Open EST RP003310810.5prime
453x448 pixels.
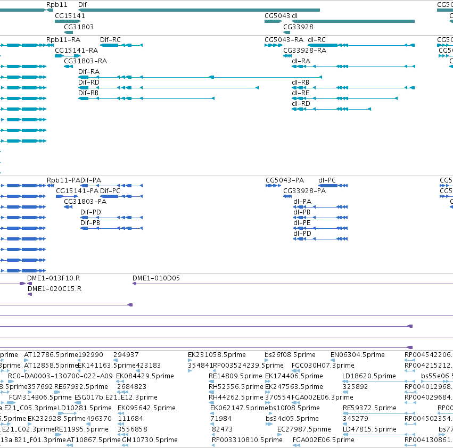point(247,440)
